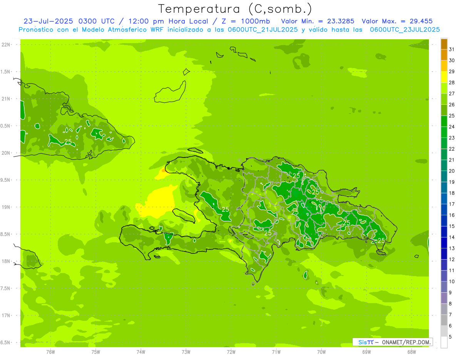
Task: Pick the lime swatch between 27 and 28
Action: [x=444, y=88]
